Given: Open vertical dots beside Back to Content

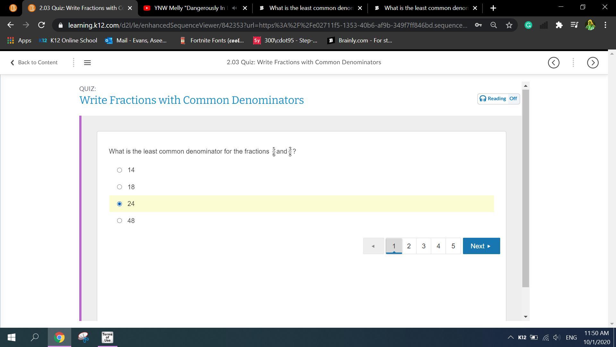Looking at the screenshot, I should point(73,63).
